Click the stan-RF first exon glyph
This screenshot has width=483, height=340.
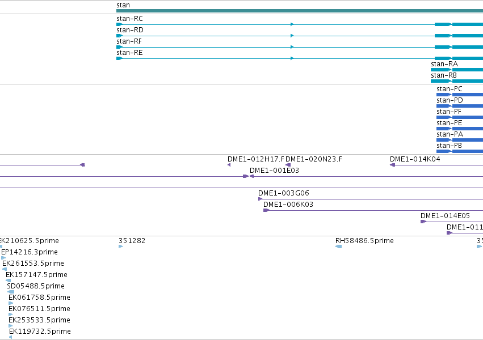[120, 47]
